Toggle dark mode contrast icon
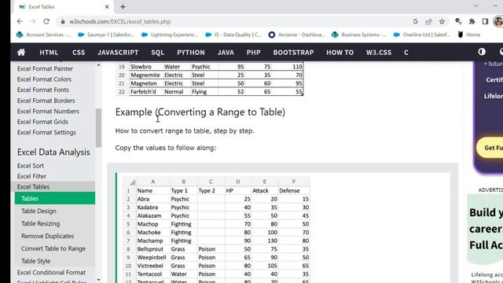Viewport: 503px width, 283px height. [x=482, y=52]
